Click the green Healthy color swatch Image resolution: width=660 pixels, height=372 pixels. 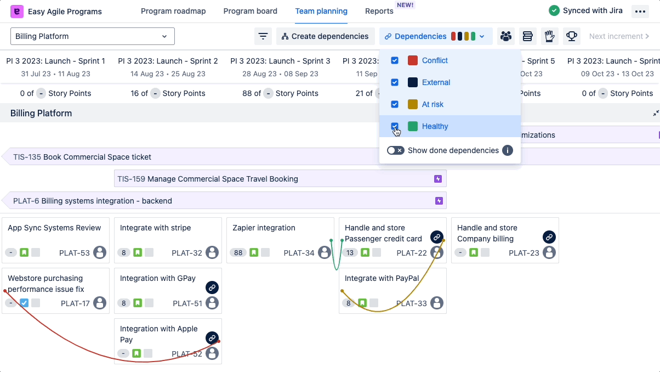[x=413, y=126]
